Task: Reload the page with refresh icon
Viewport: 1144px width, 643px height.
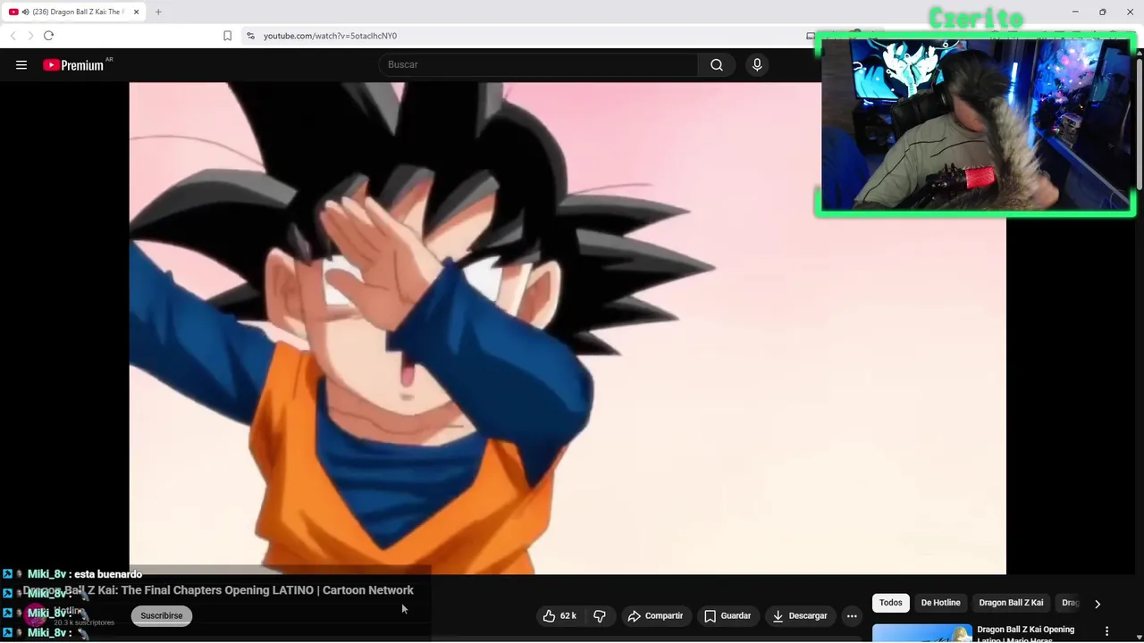Action: click(48, 36)
